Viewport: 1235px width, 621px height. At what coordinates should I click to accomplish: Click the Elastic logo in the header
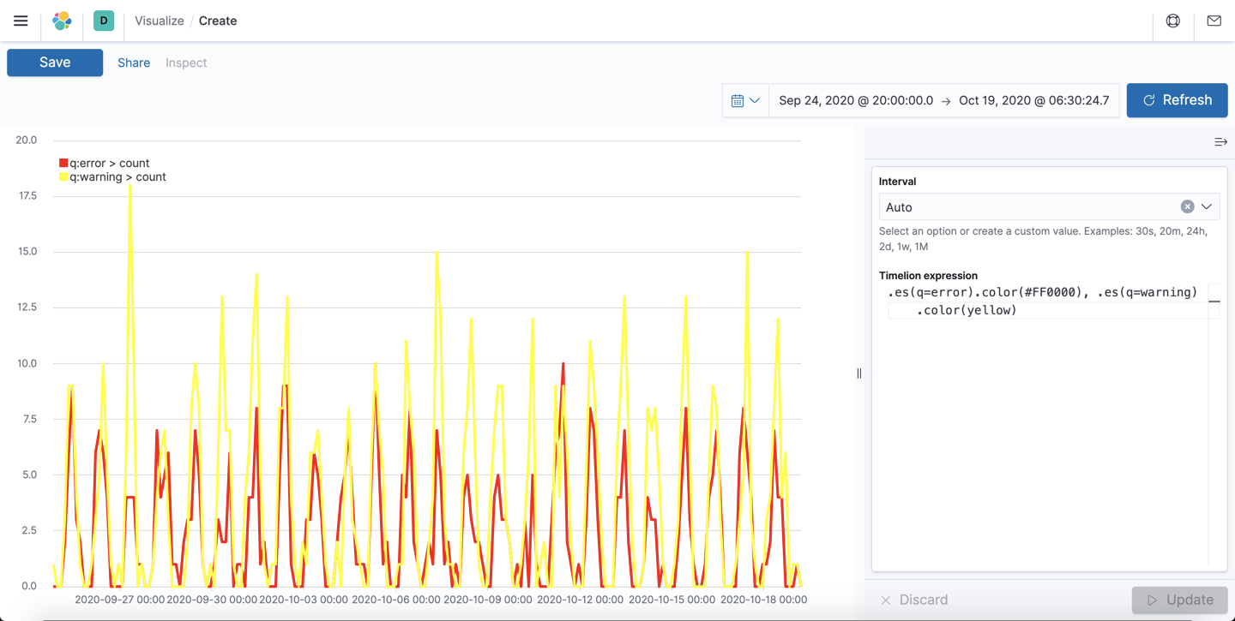point(61,21)
